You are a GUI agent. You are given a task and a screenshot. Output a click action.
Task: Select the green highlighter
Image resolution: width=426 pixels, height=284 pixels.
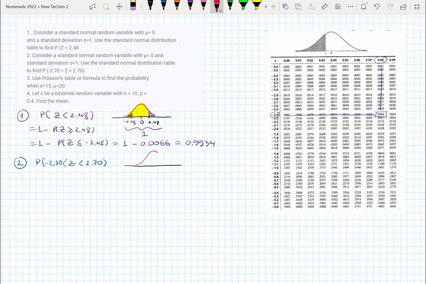(243, 5)
